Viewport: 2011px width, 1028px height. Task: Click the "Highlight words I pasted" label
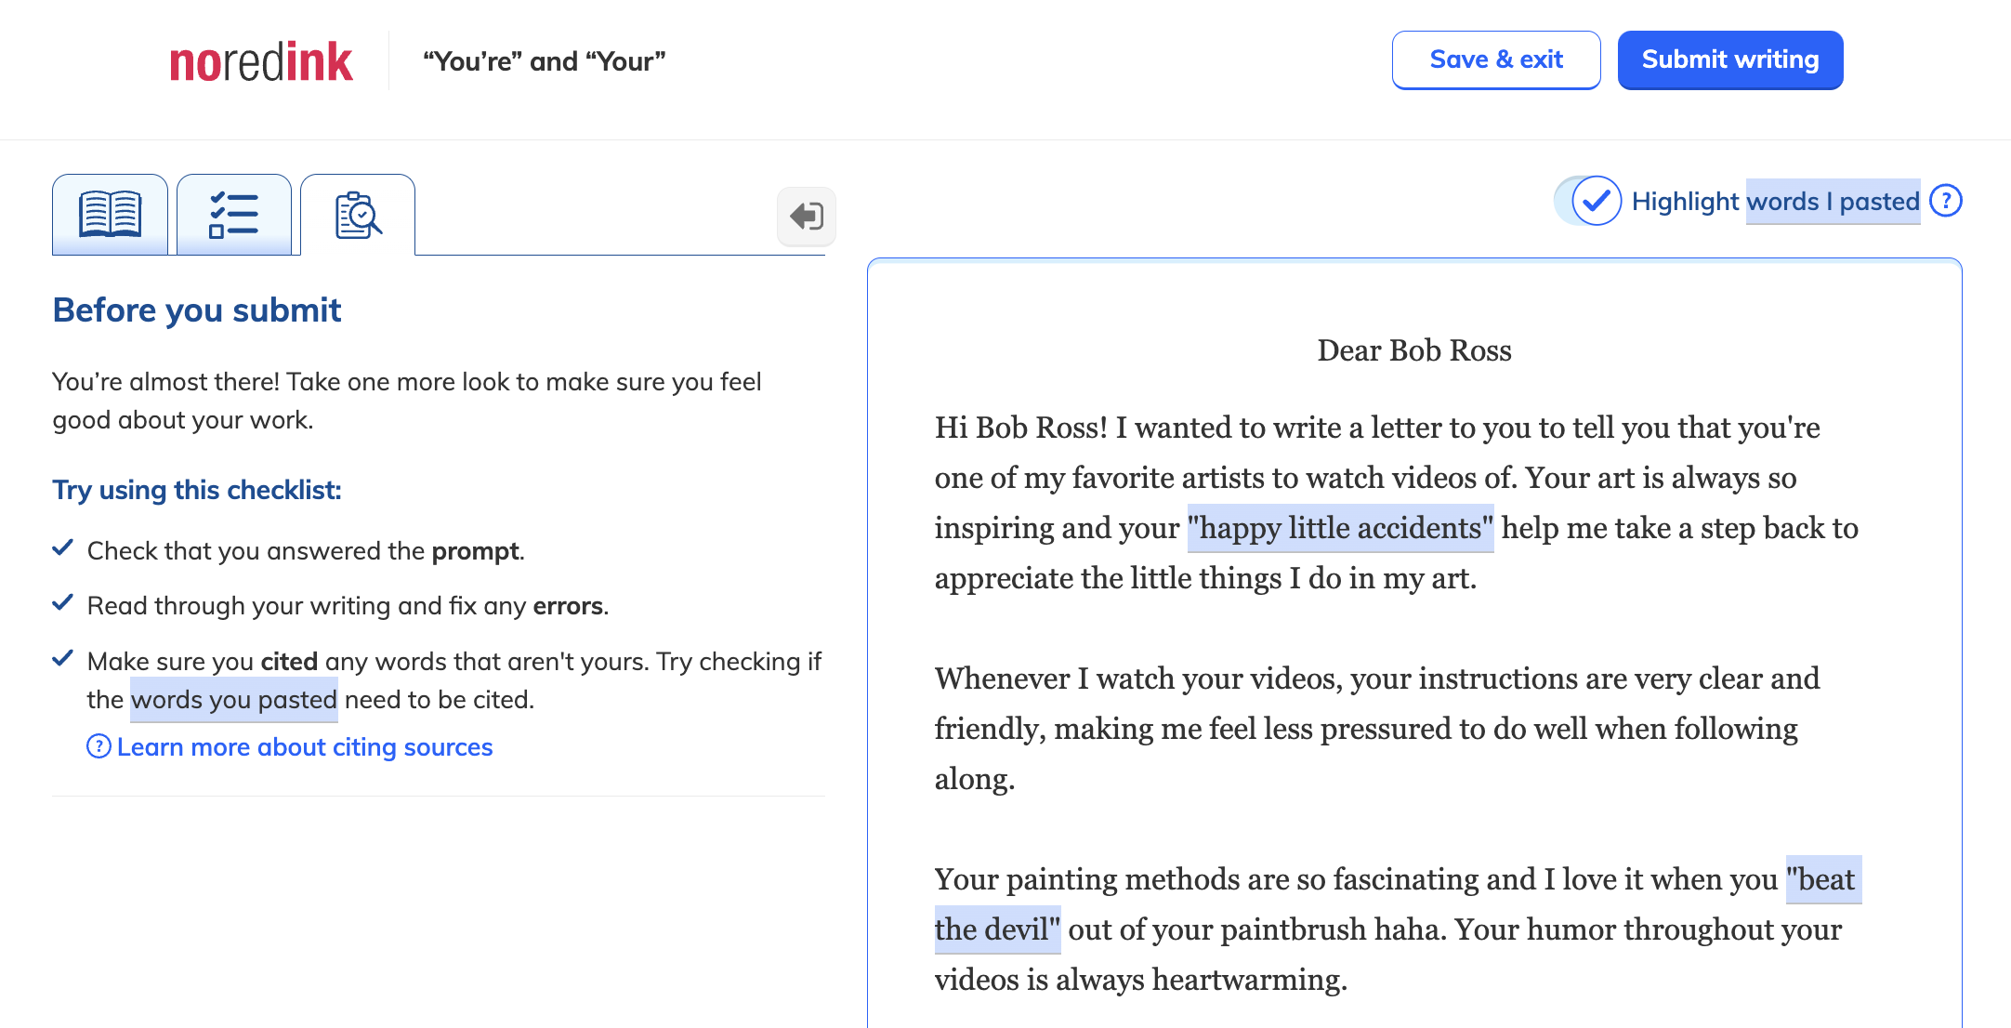1776,202
